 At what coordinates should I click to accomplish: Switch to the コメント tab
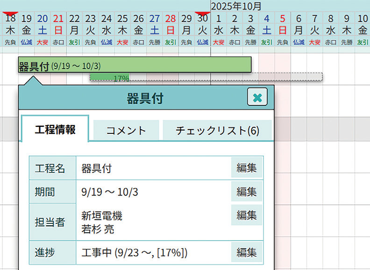pos(126,130)
